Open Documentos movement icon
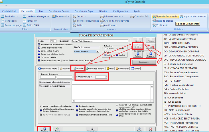This screenshot has height=132, width=209. (54, 17)
